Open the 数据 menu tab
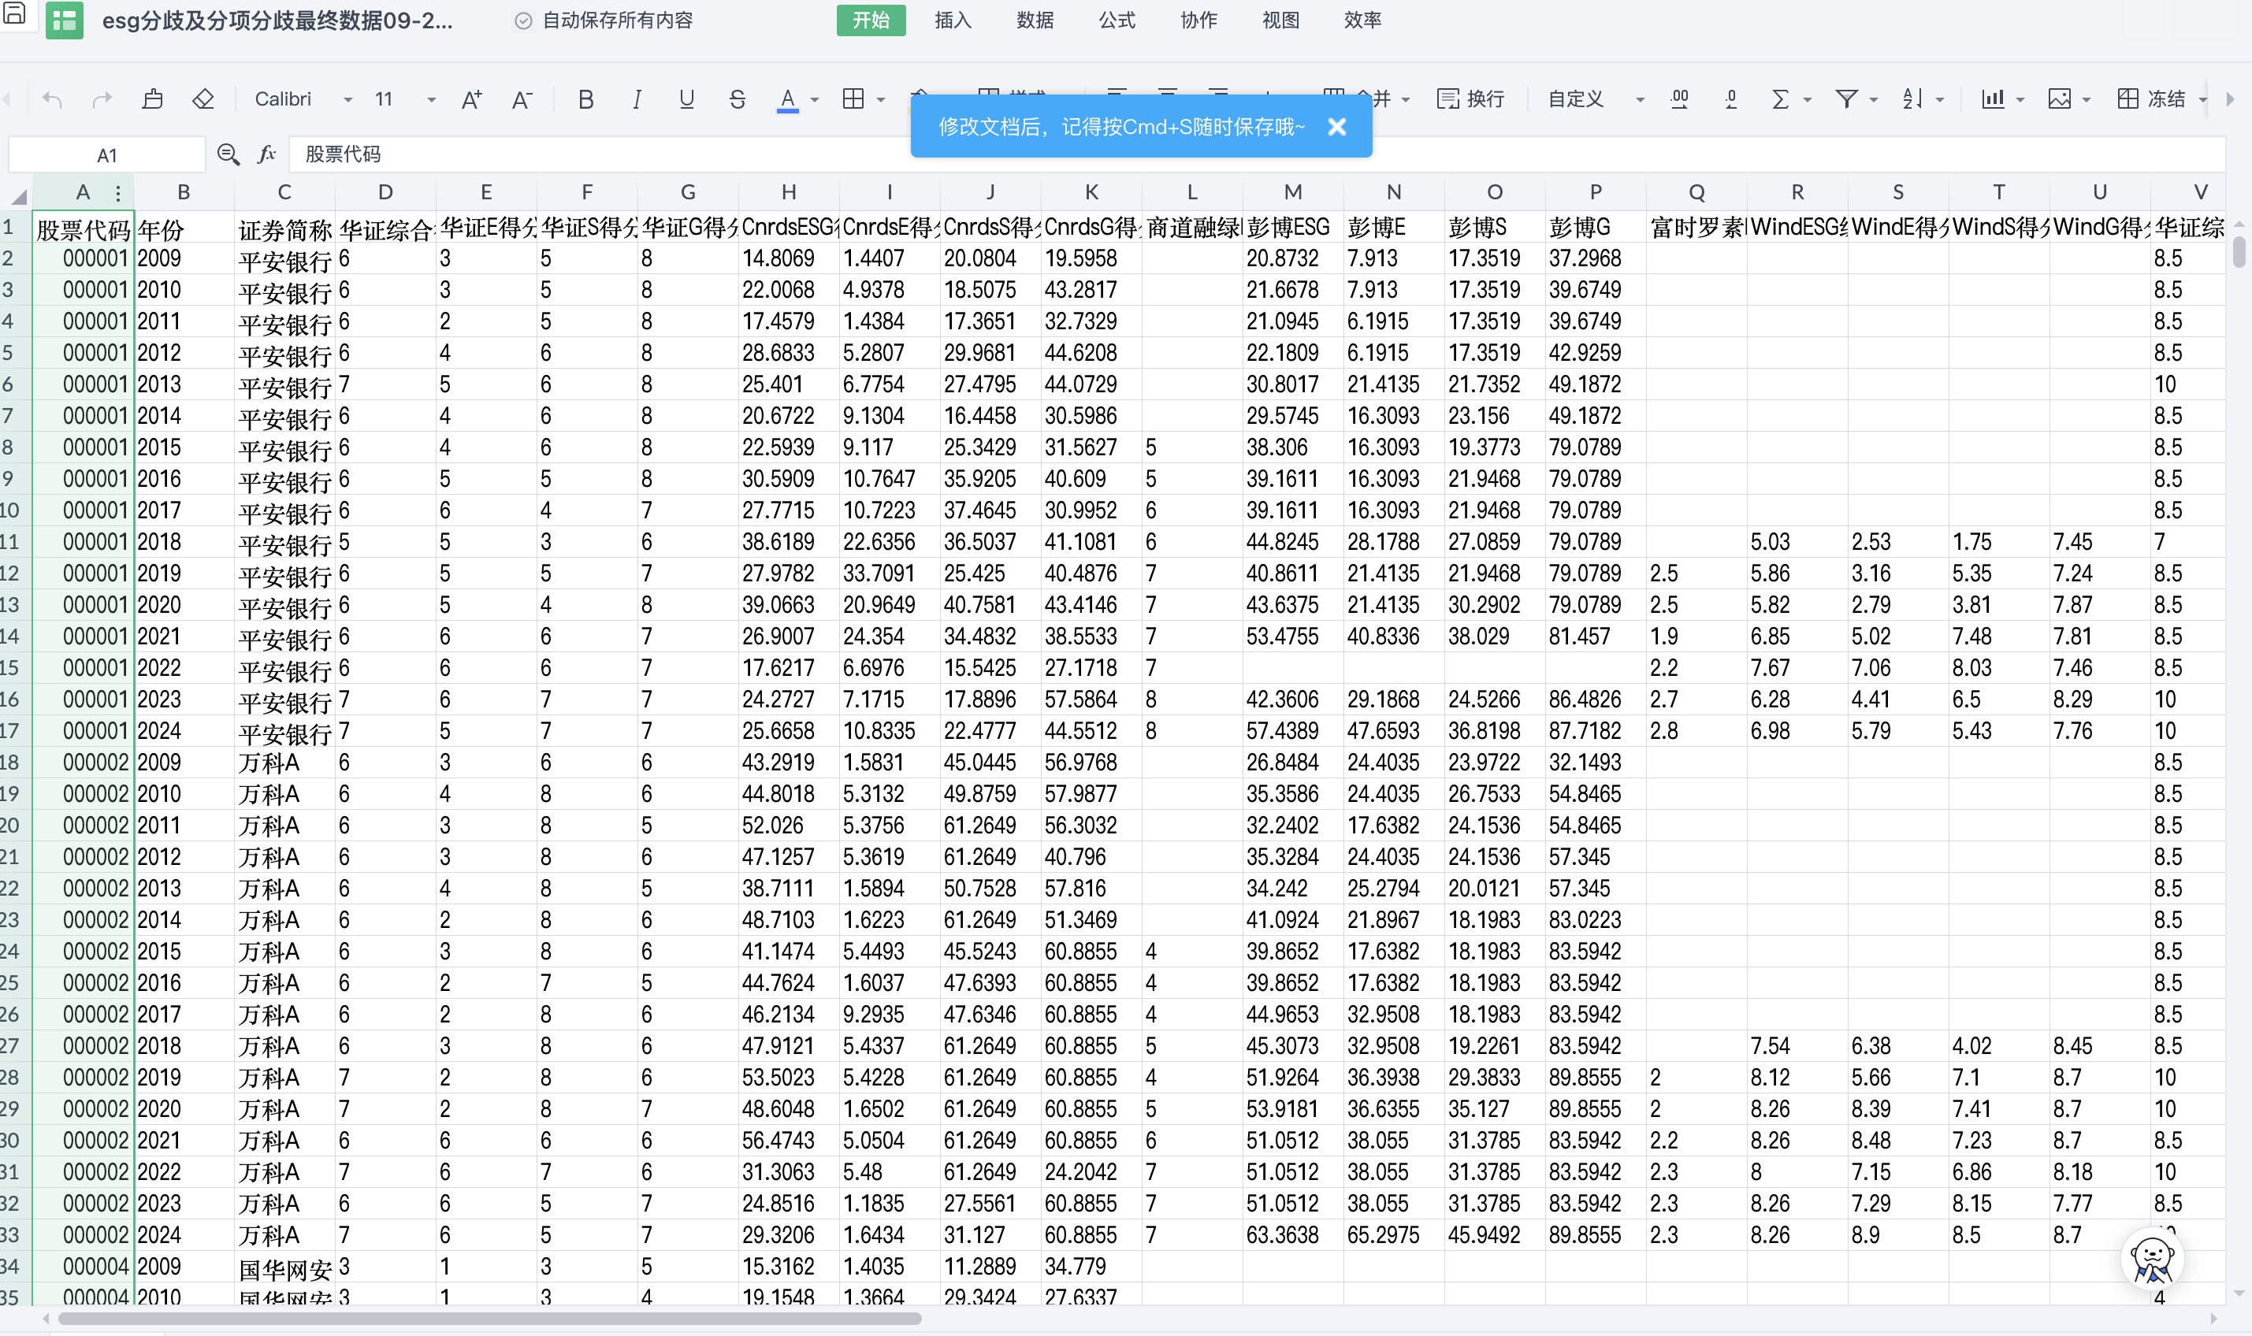The width and height of the screenshot is (2252, 1336). point(1035,20)
